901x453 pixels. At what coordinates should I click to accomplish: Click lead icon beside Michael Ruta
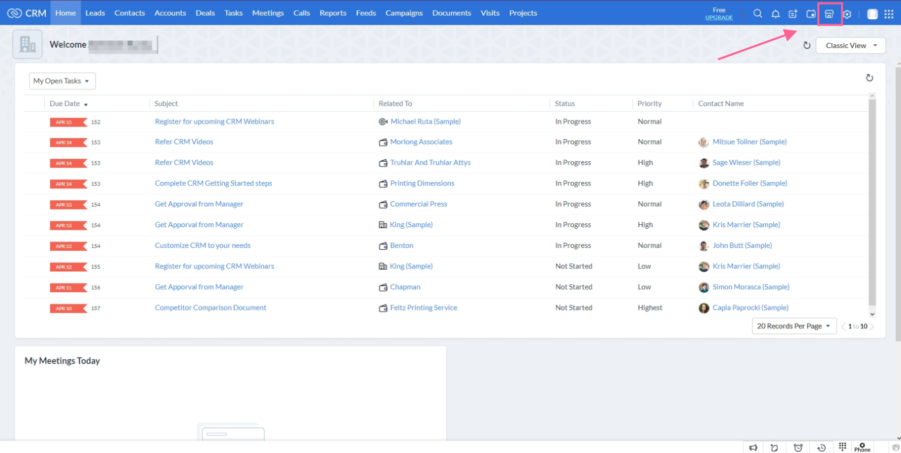click(x=383, y=121)
